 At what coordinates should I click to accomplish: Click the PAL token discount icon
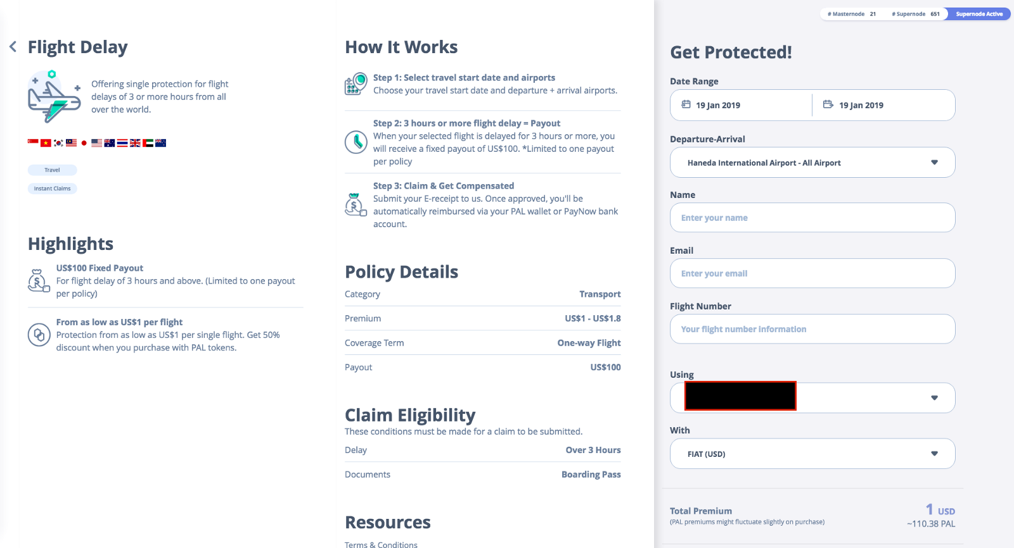coord(39,335)
